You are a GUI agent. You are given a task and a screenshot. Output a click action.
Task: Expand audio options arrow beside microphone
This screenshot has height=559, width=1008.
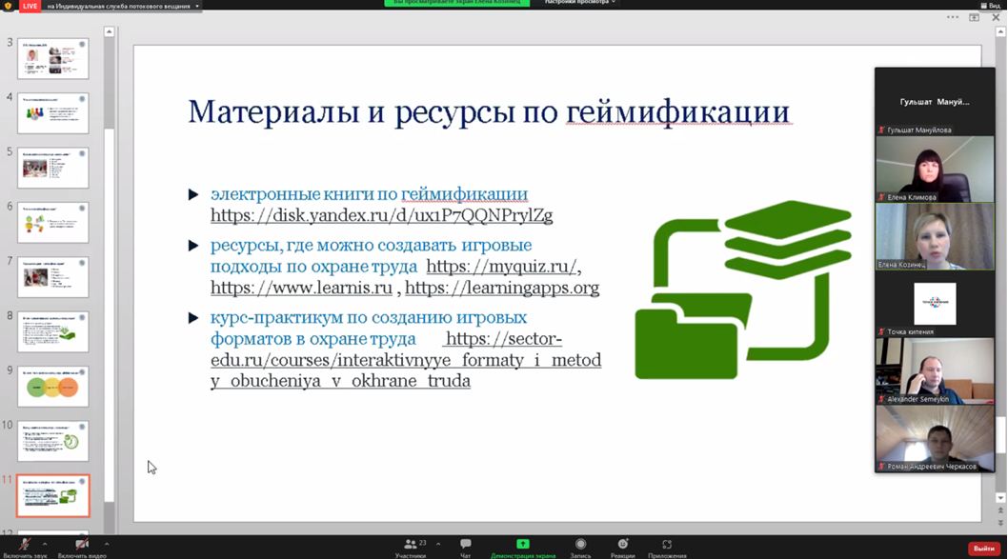pyautogui.click(x=45, y=544)
